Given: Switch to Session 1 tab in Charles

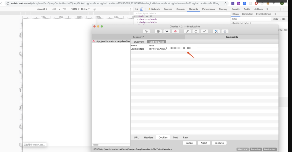Looking at the screenshot, I should click(x=138, y=37).
